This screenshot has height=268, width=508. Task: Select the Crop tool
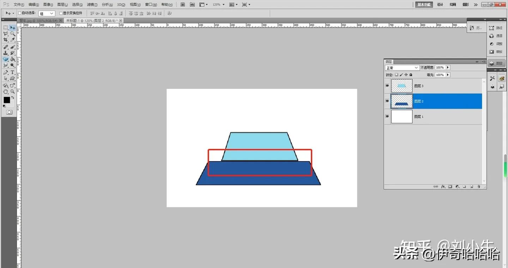pyautogui.click(x=6, y=40)
